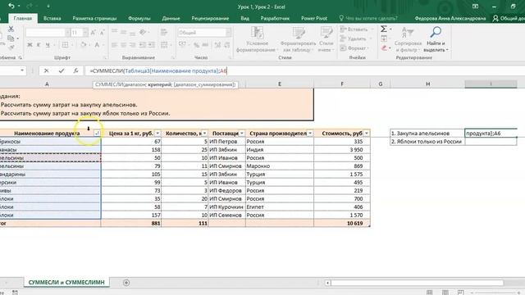Switch to the Данные tab
525x295 pixels.
pos(171,18)
